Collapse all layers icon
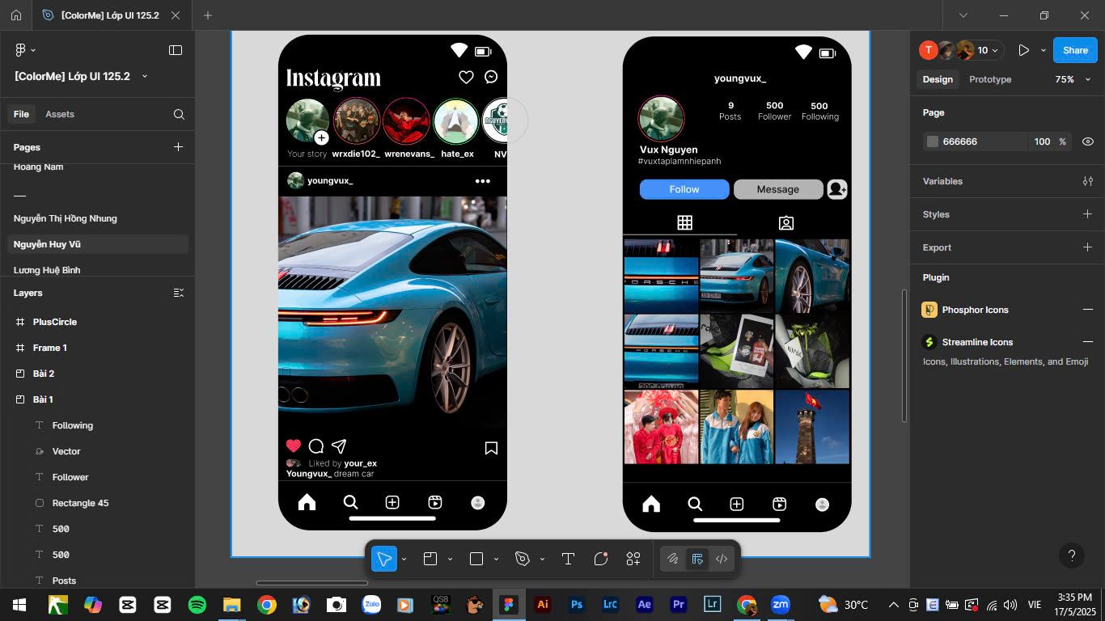The width and height of the screenshot is (1105, 621). pos(179,293)
